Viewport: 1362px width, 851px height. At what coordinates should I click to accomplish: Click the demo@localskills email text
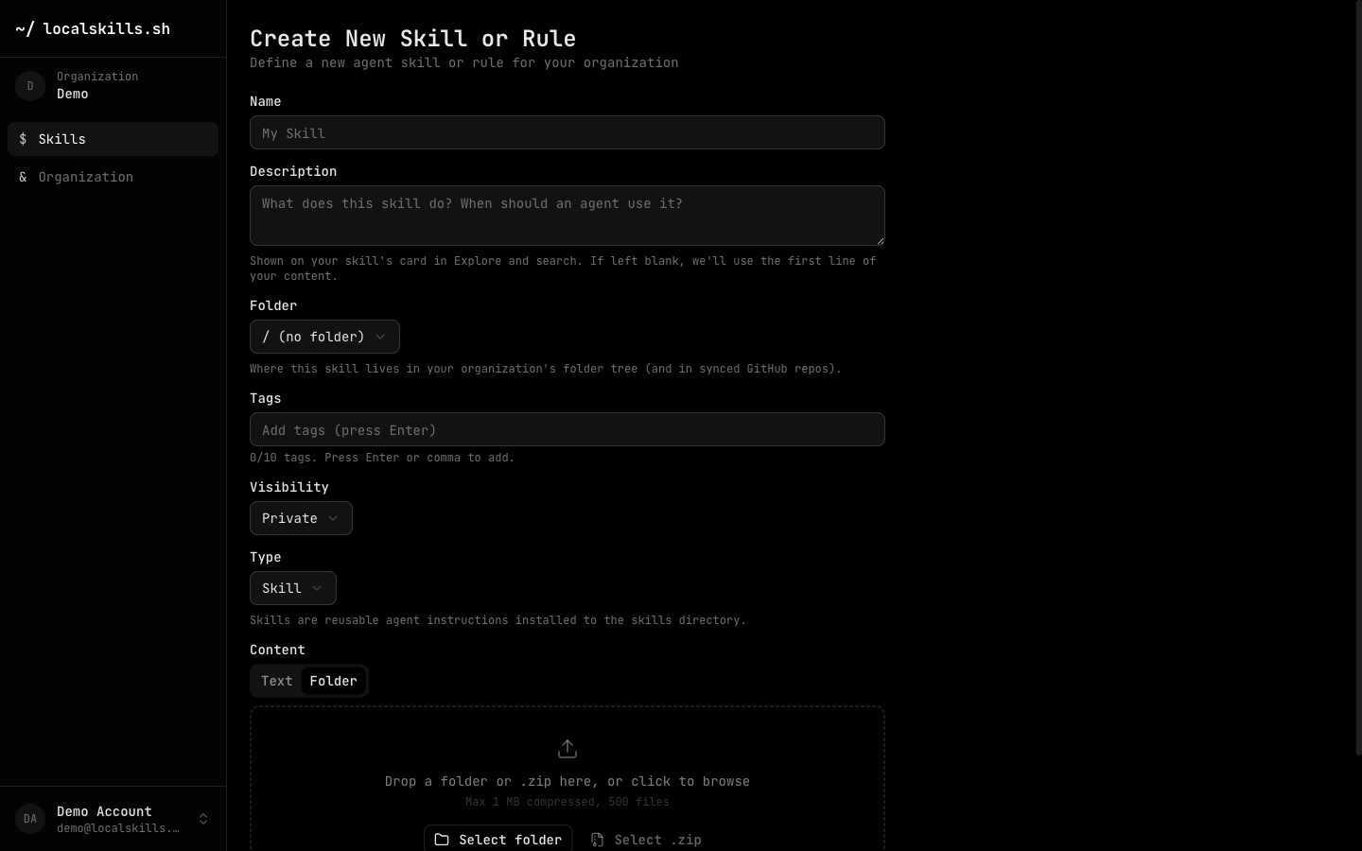pyautogui.click(x=118, y=828)
